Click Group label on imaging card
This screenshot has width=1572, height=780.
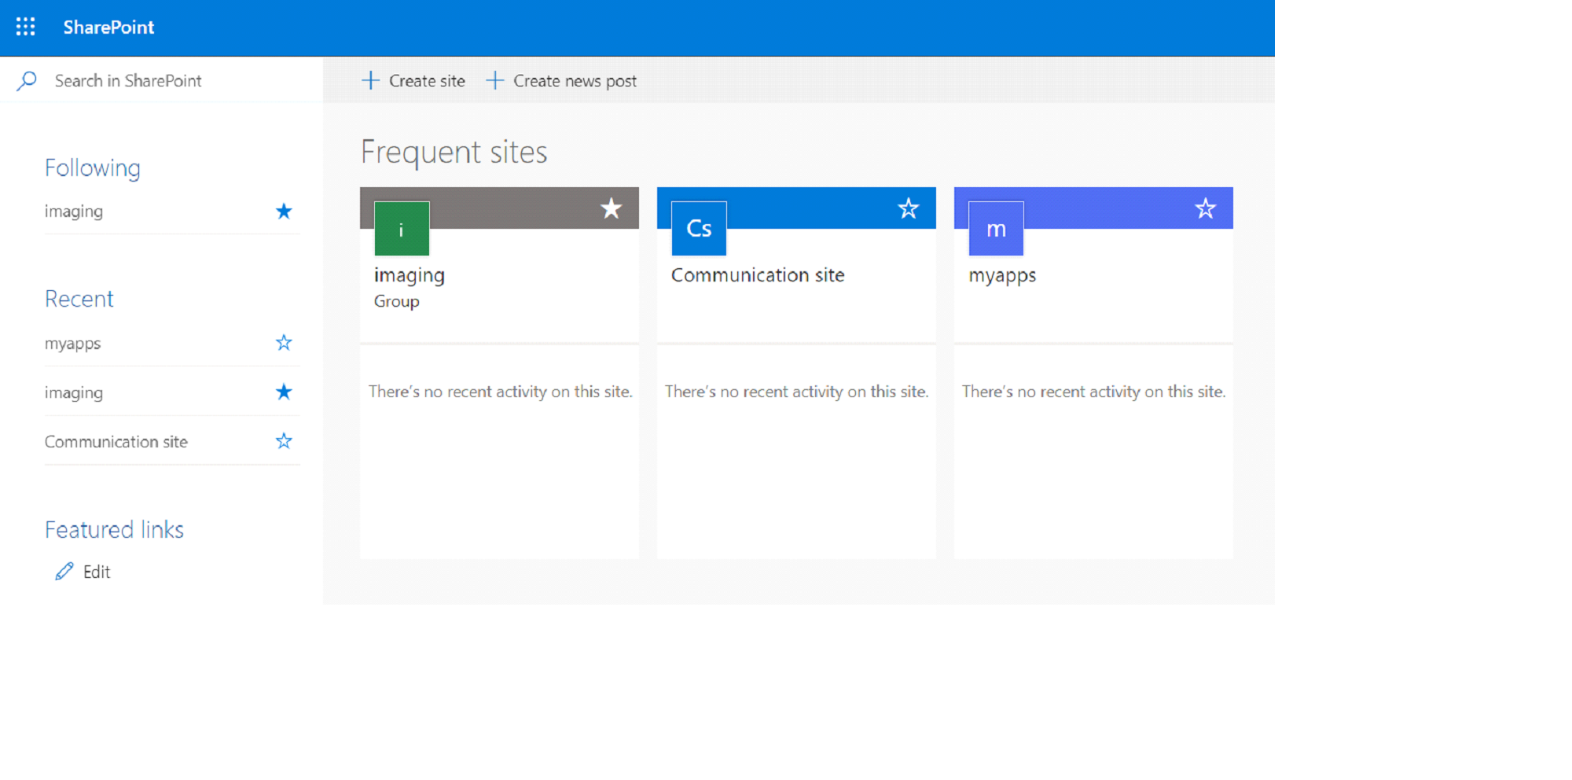(397, 301)
